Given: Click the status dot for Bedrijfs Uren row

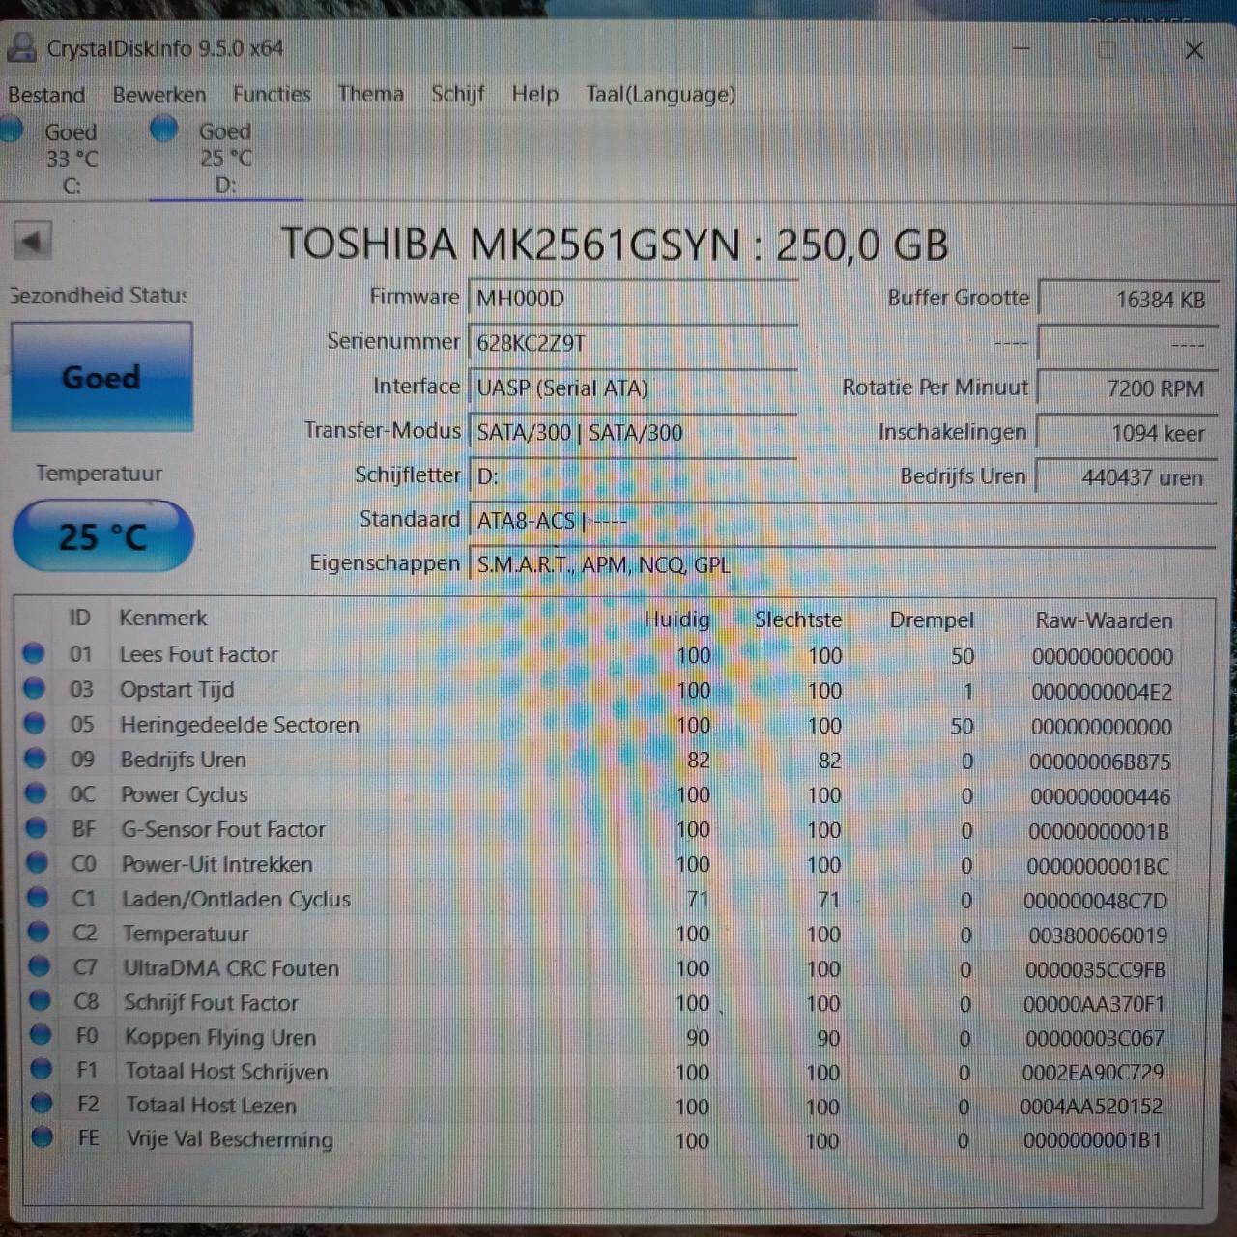Looking at the screenshot, I should point(36,759).
